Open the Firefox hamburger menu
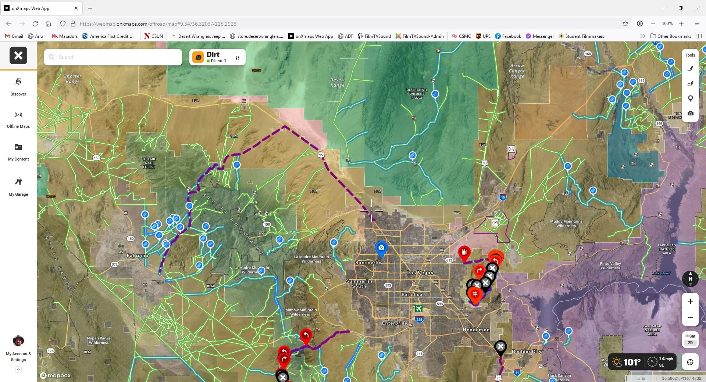706x382 pixels. [697, 24]
